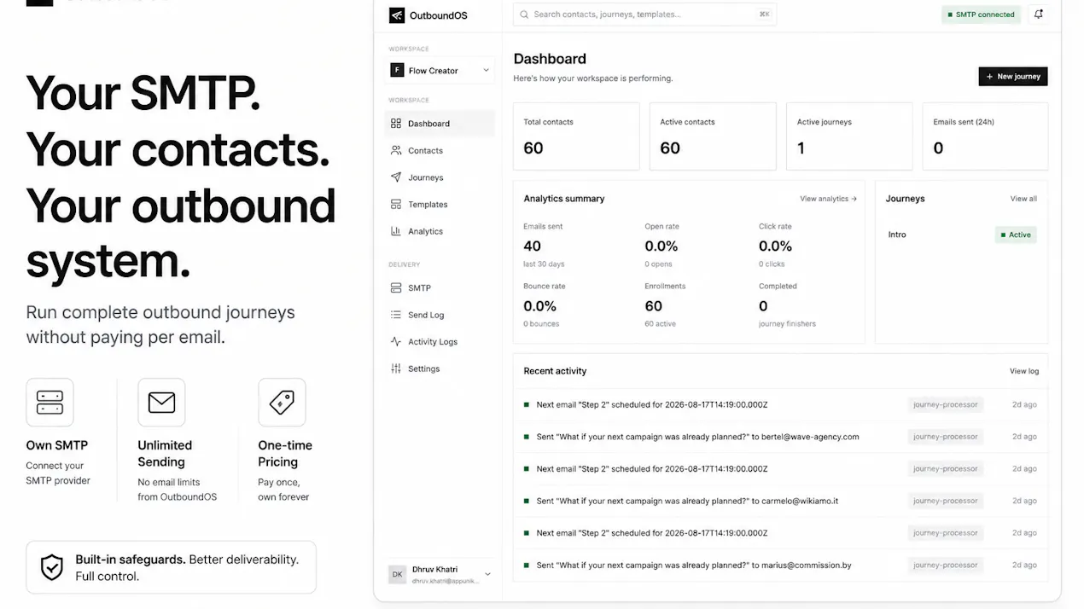Expand the Dhruv Khatri account menu chevron
1084x609 pixels.
[487, 574]
